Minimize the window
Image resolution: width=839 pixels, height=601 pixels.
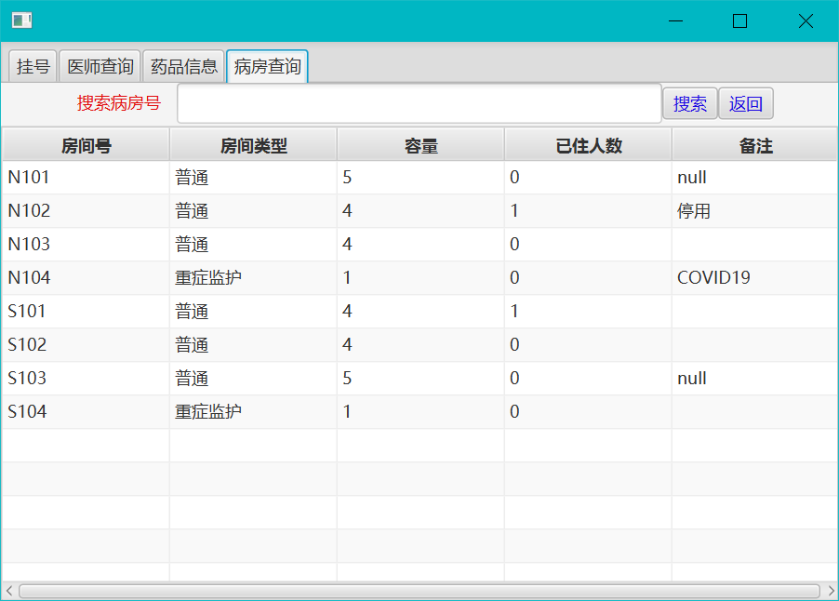coord(676,20)
